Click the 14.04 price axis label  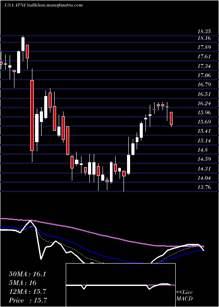tap(204, 178)
